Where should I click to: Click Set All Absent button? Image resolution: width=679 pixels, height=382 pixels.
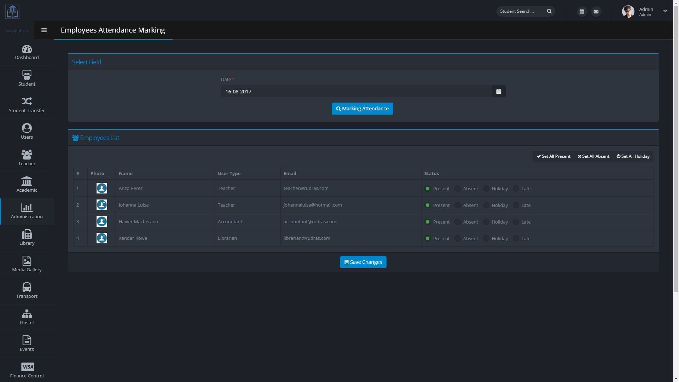click(593, 156)
